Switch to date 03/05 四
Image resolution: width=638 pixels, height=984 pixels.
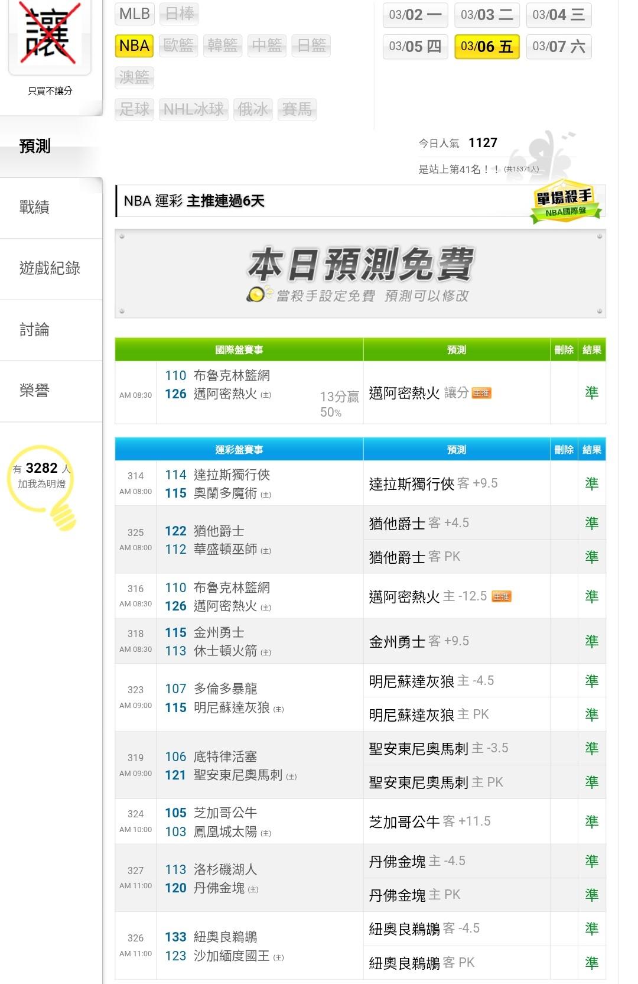[415, 47]
